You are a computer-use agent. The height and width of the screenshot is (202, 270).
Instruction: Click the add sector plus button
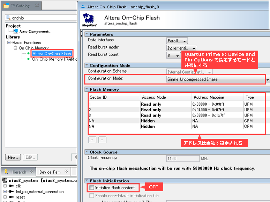[x=92, y=140]
